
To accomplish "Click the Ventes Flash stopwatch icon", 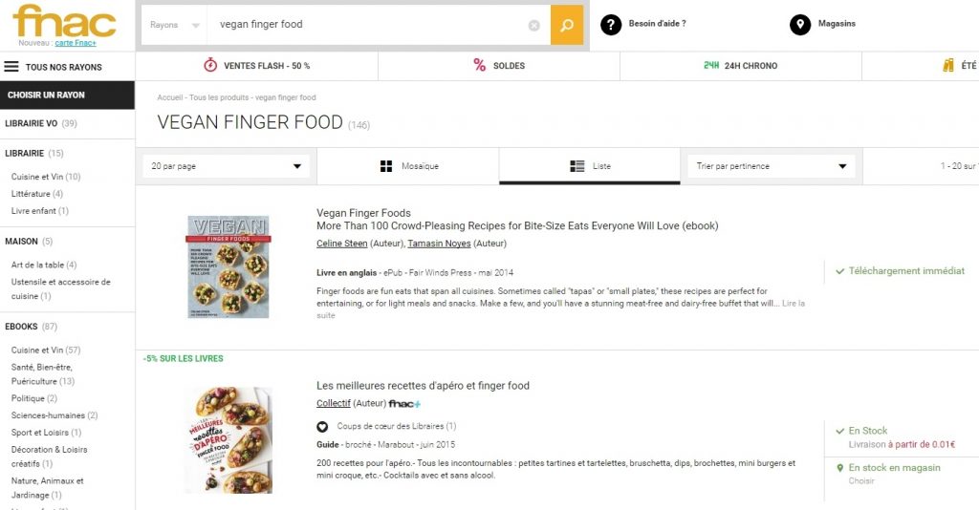I will coord(210,65).
